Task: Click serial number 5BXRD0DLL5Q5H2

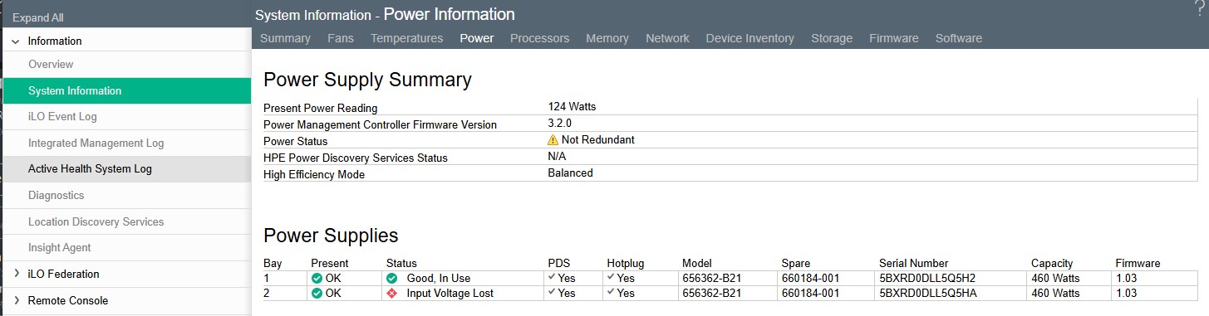Action: coord(927,278)
